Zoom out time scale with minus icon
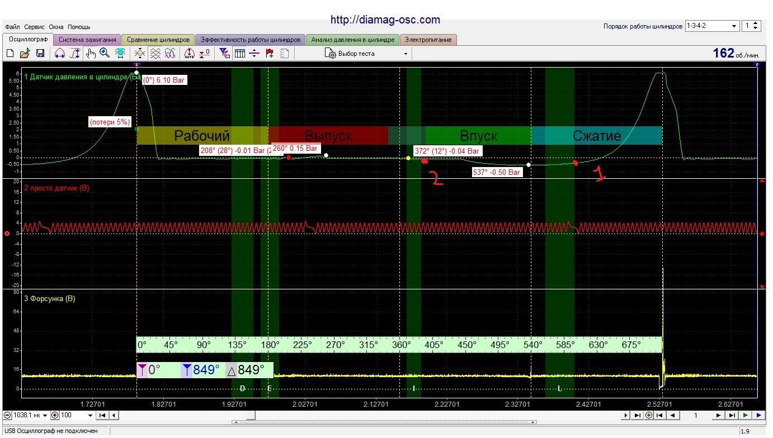Image resolution: width=773 pixels, height=438 pixels. pyautogui.click(x=7, y=415)
